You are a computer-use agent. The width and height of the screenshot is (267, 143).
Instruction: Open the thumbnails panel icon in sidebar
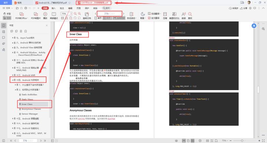pos(4,32)
